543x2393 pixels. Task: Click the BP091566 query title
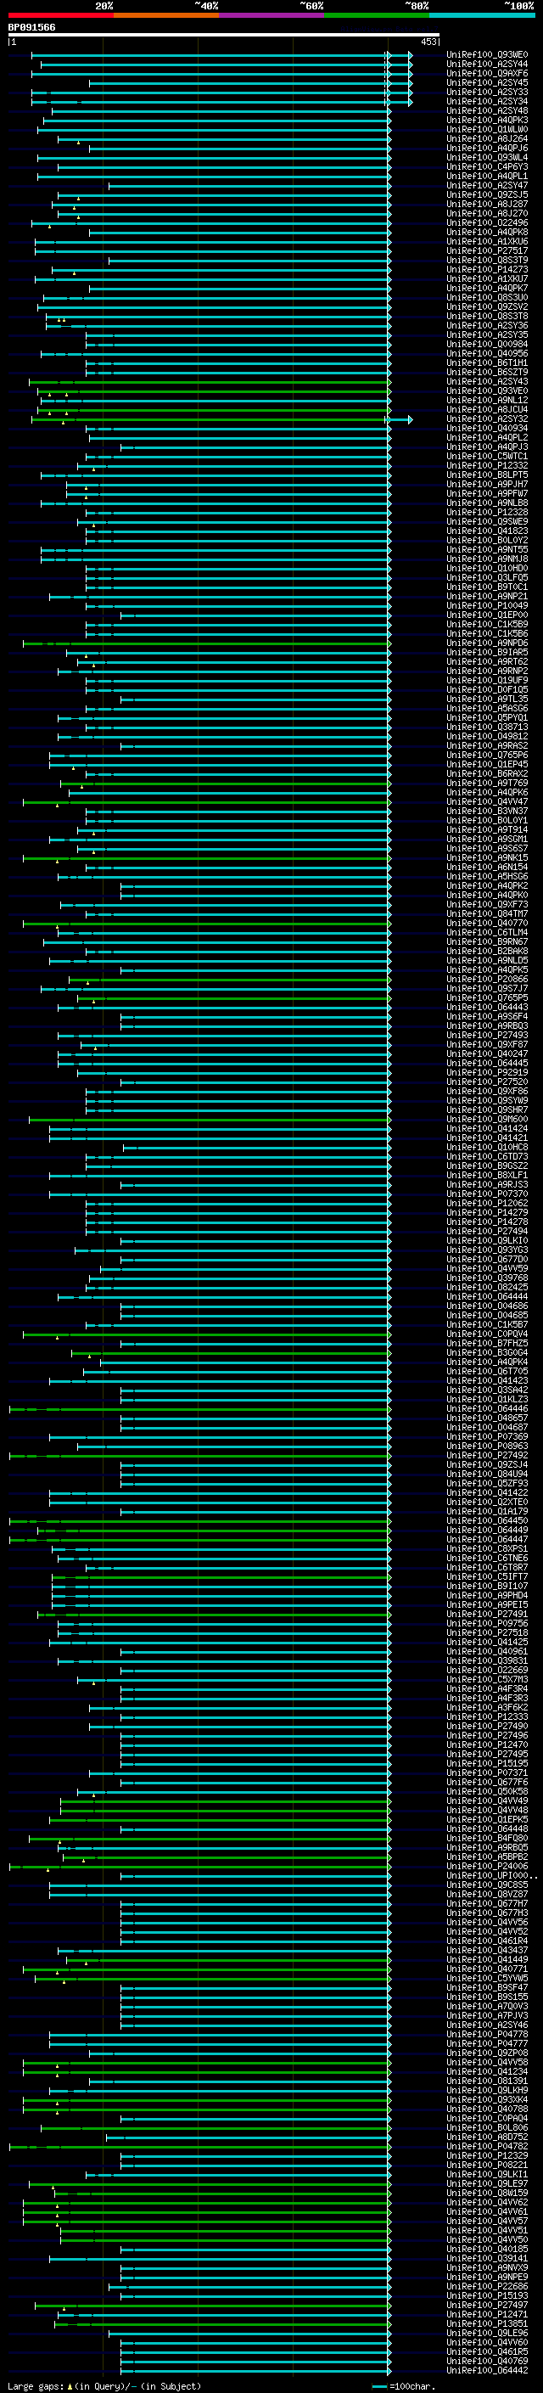[x=31, y=28]
